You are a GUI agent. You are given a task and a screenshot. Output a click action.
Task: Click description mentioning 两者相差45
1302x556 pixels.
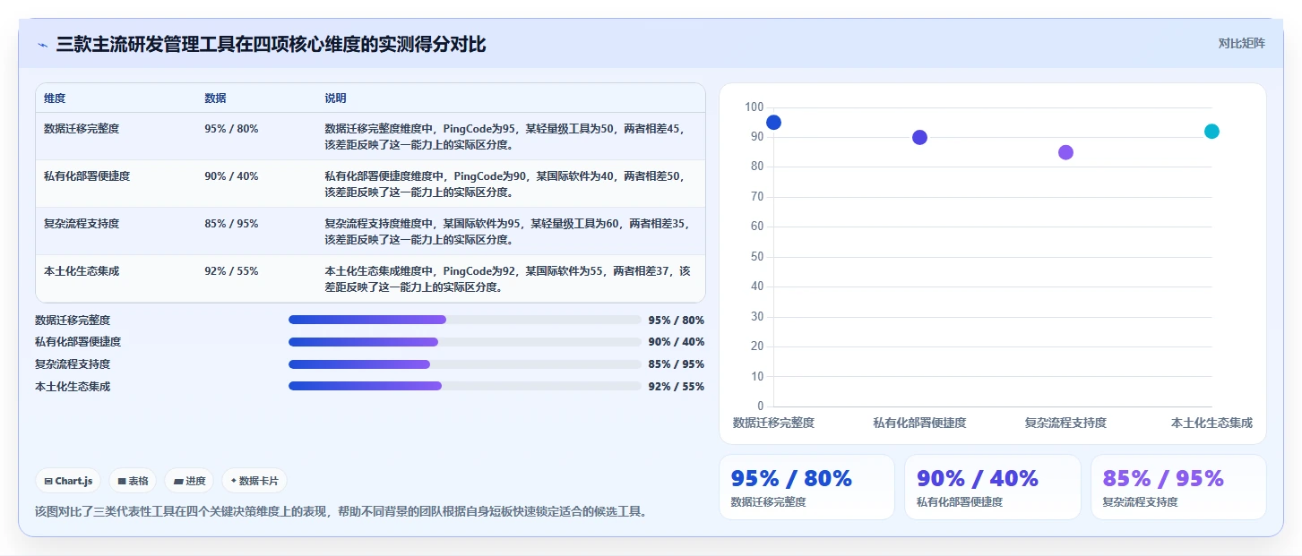[507, 137]
